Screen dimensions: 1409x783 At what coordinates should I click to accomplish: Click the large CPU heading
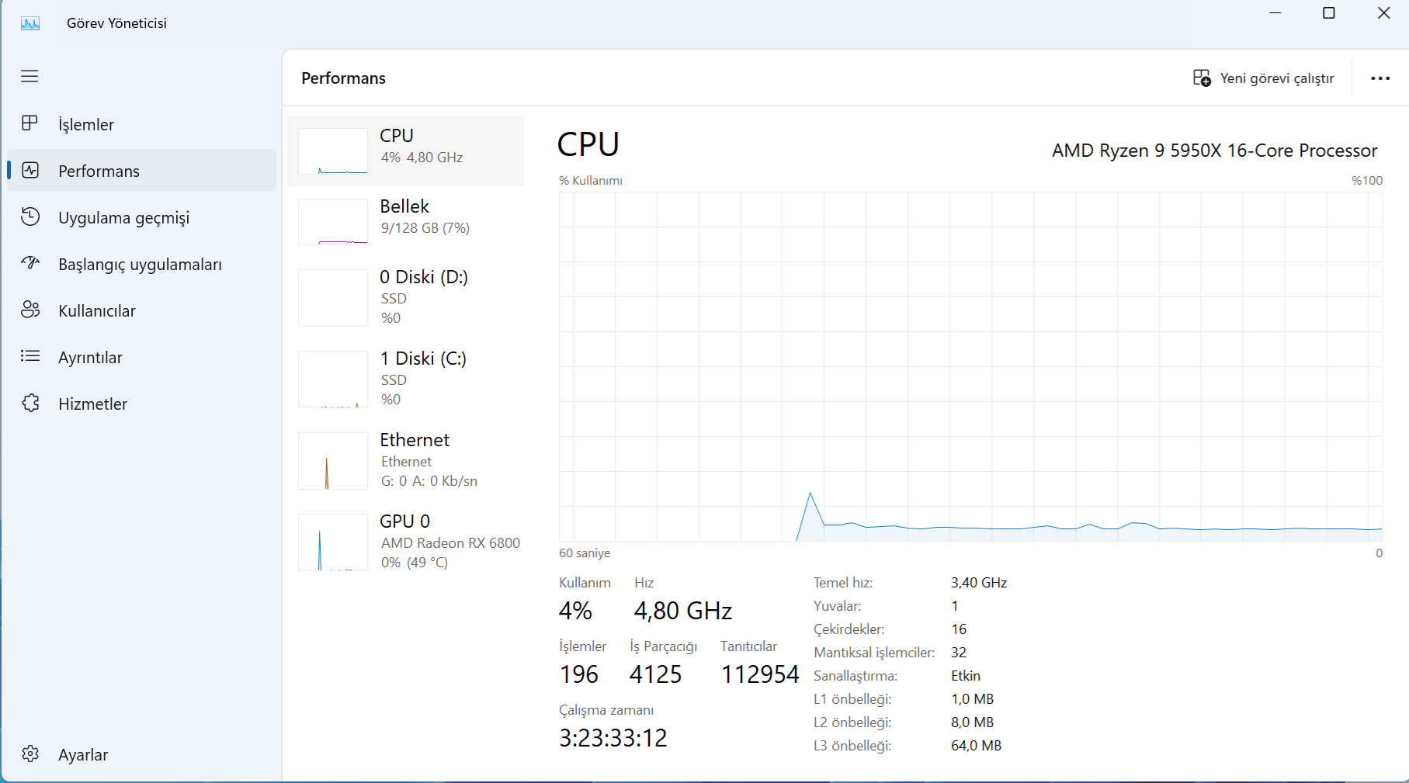588,144
